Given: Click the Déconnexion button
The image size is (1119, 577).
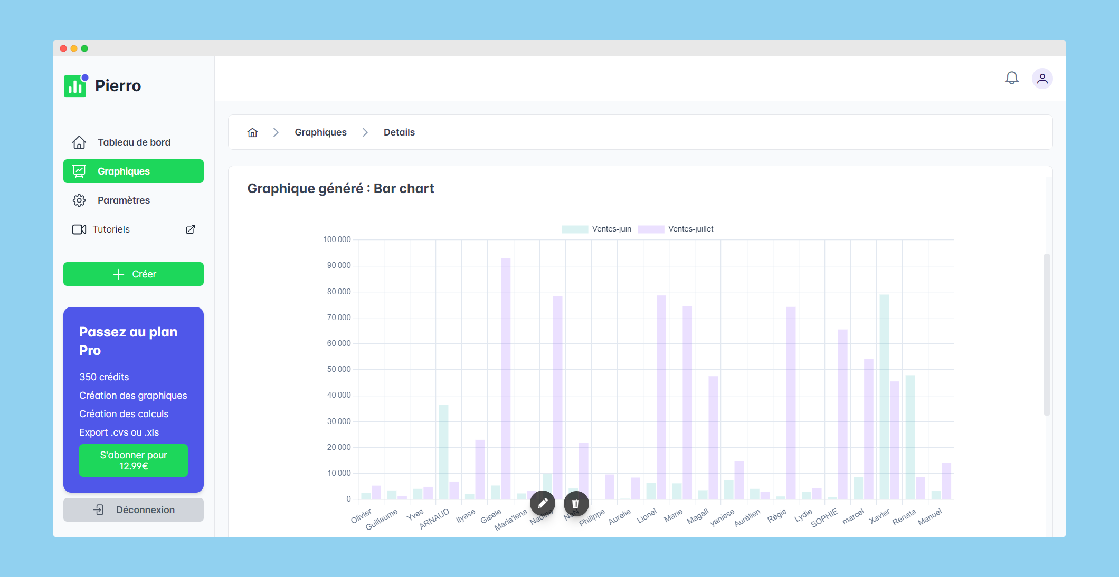Looking at the screenshot, I should pyautogui.click(x=134, y=510).
